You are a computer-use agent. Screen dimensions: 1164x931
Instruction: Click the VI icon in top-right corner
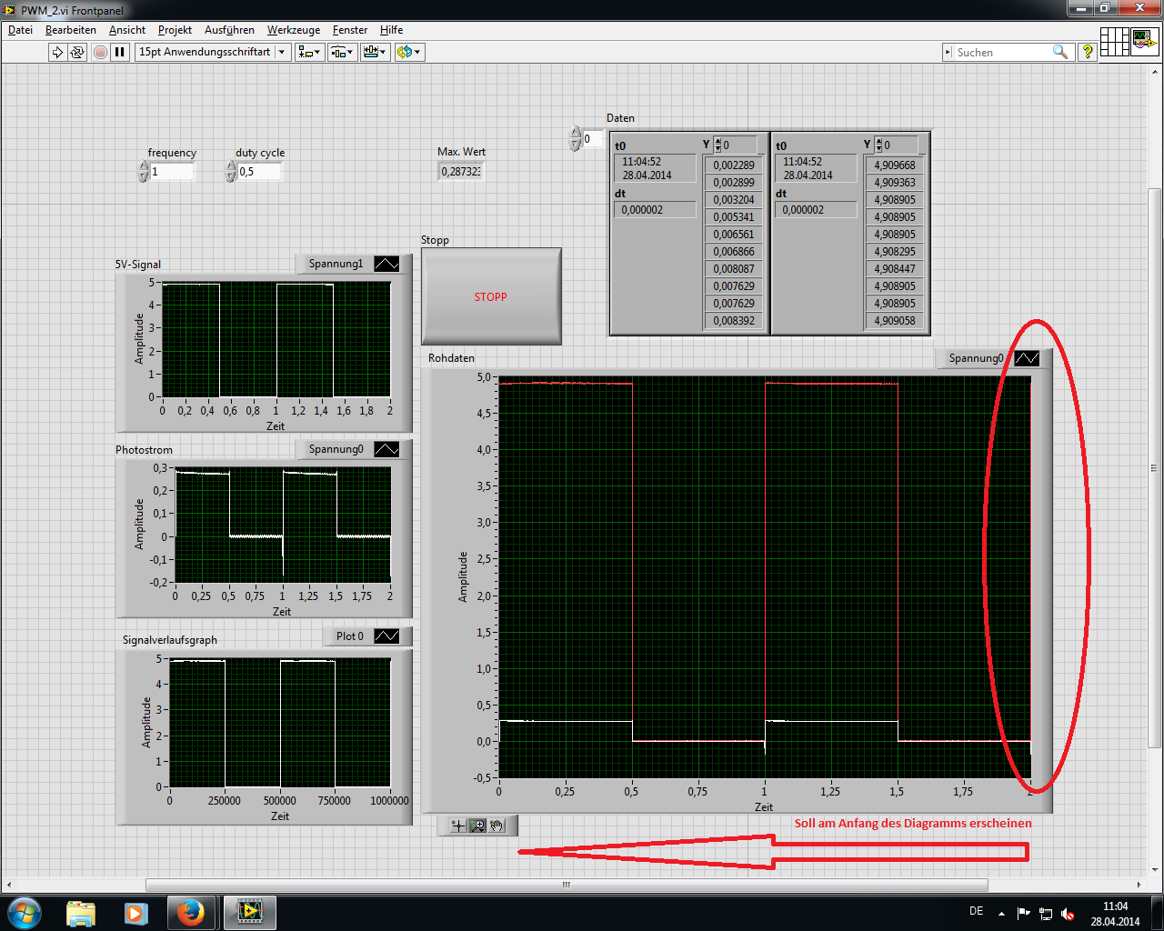[1143, 42]
